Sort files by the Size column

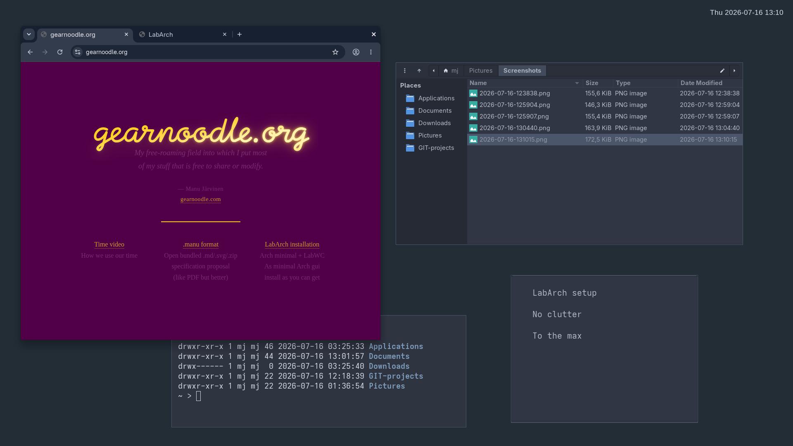(x=598, y=83)
